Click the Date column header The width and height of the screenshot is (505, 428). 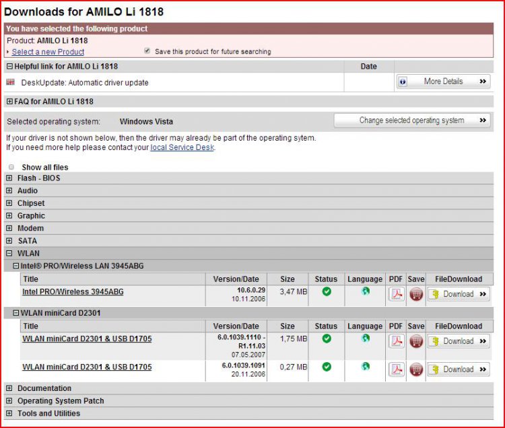(369, 67)
